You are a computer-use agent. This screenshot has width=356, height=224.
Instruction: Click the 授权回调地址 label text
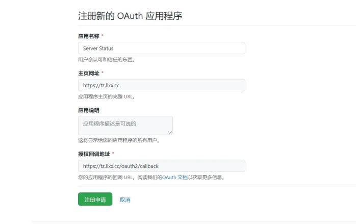(x=94, y=154)
